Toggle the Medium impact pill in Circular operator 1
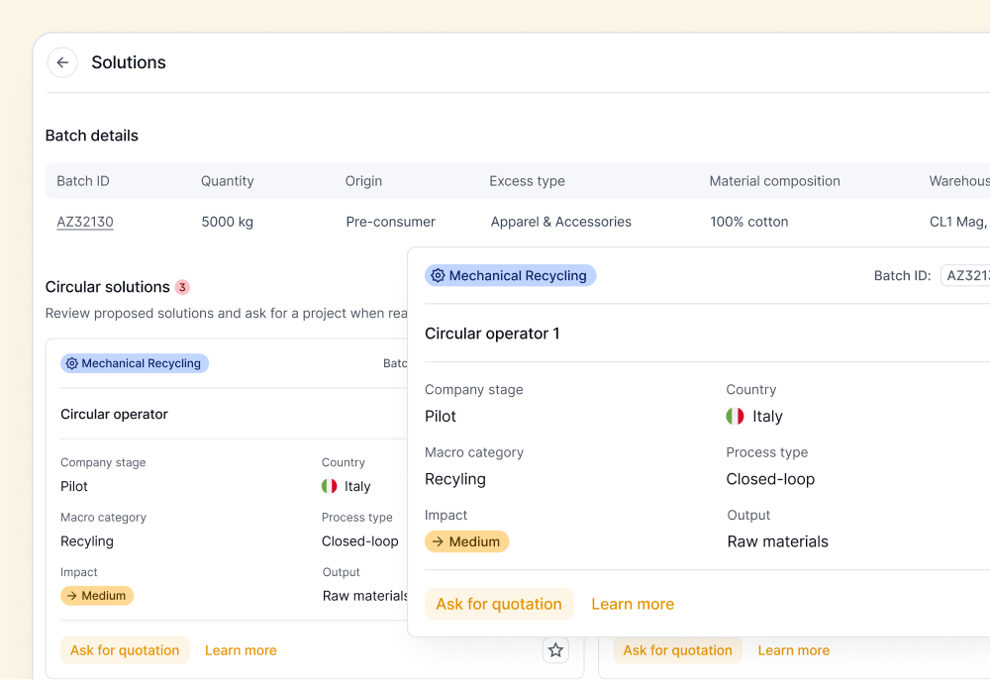 [466, 541]
